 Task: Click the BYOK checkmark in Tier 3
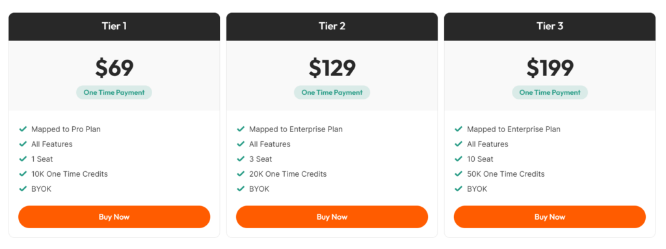pyautogui.click(x=459, y=189)
